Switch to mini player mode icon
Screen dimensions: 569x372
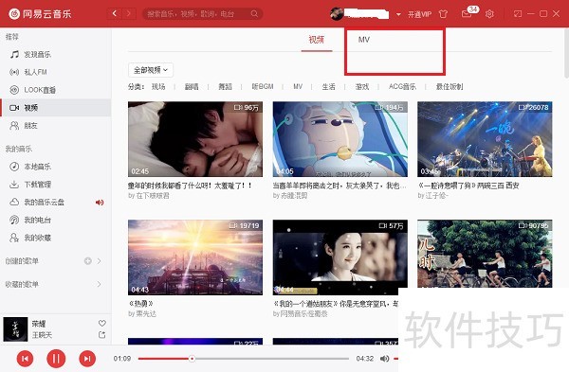pos(518,14)
